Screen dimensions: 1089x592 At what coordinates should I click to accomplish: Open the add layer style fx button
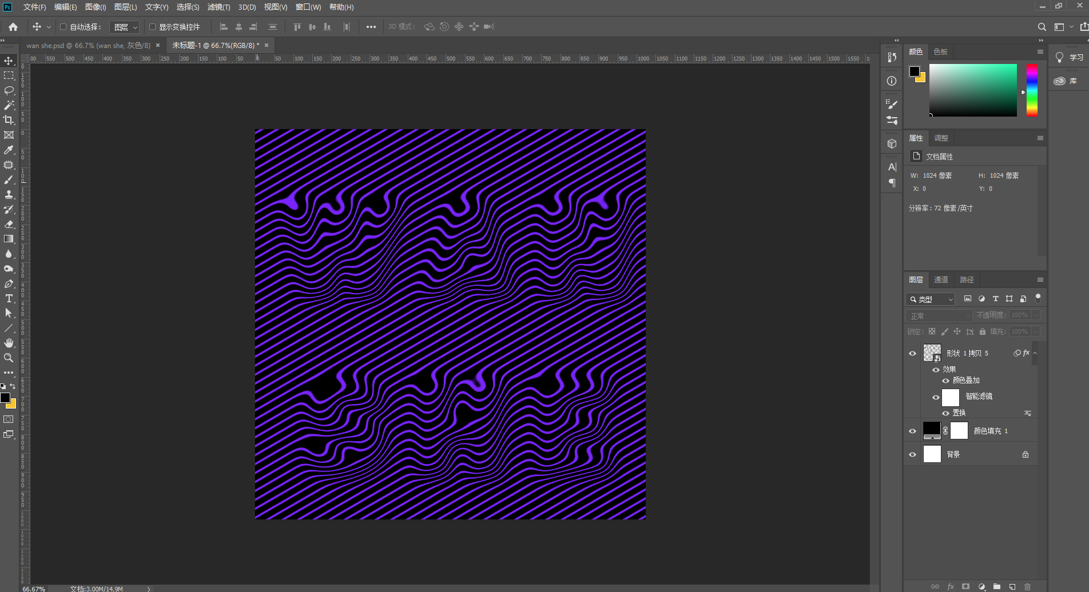click(951, 586)
